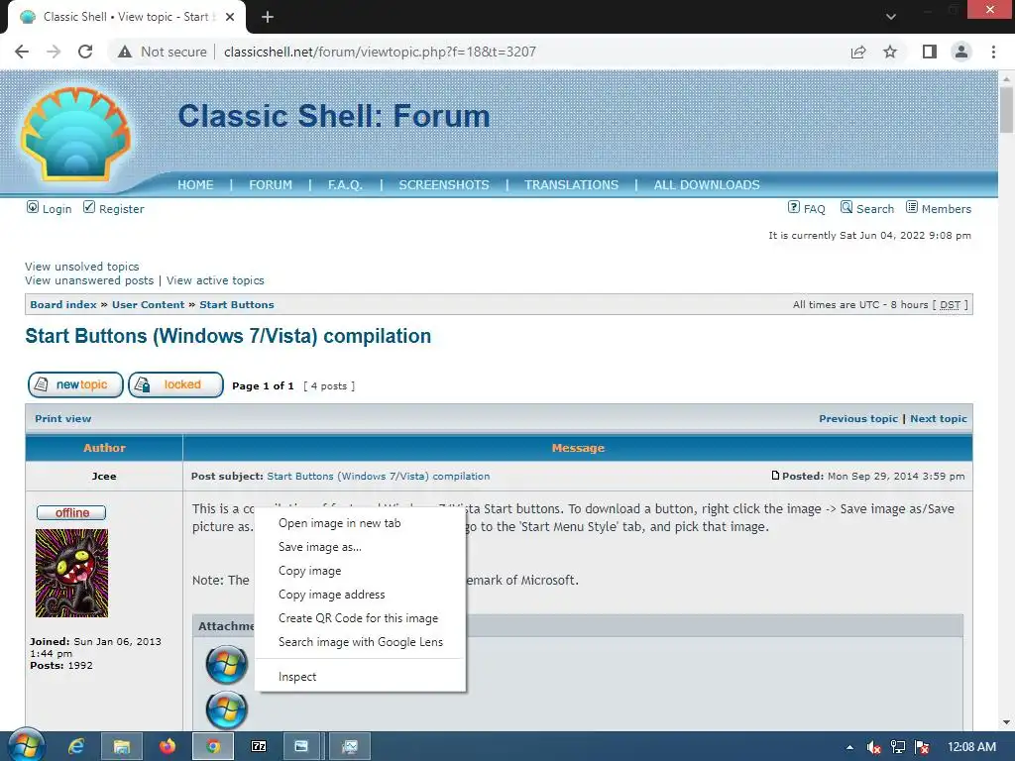1015x761 pixels.
Task: Click the locked topic button
Action: pos(176,385)
